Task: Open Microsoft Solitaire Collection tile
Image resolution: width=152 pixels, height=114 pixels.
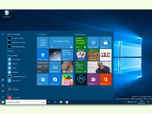Action: click(81, 55)
